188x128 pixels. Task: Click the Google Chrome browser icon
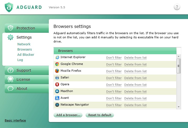click(x=57, y=64)
